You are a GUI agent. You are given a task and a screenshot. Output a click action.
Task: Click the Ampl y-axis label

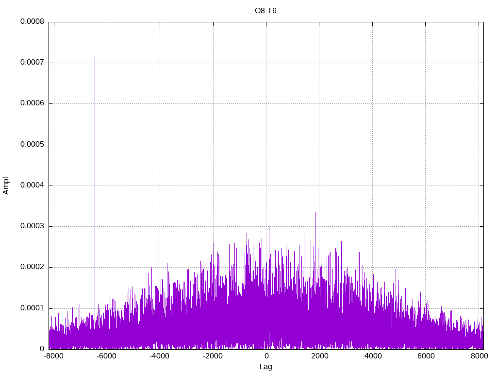6,186
